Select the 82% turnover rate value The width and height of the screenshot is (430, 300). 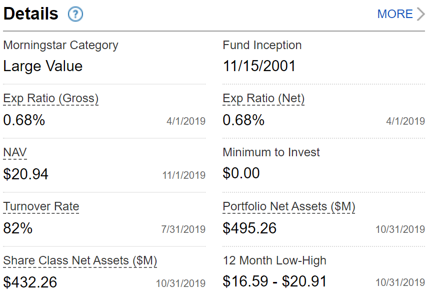click(x=18, y=228)
